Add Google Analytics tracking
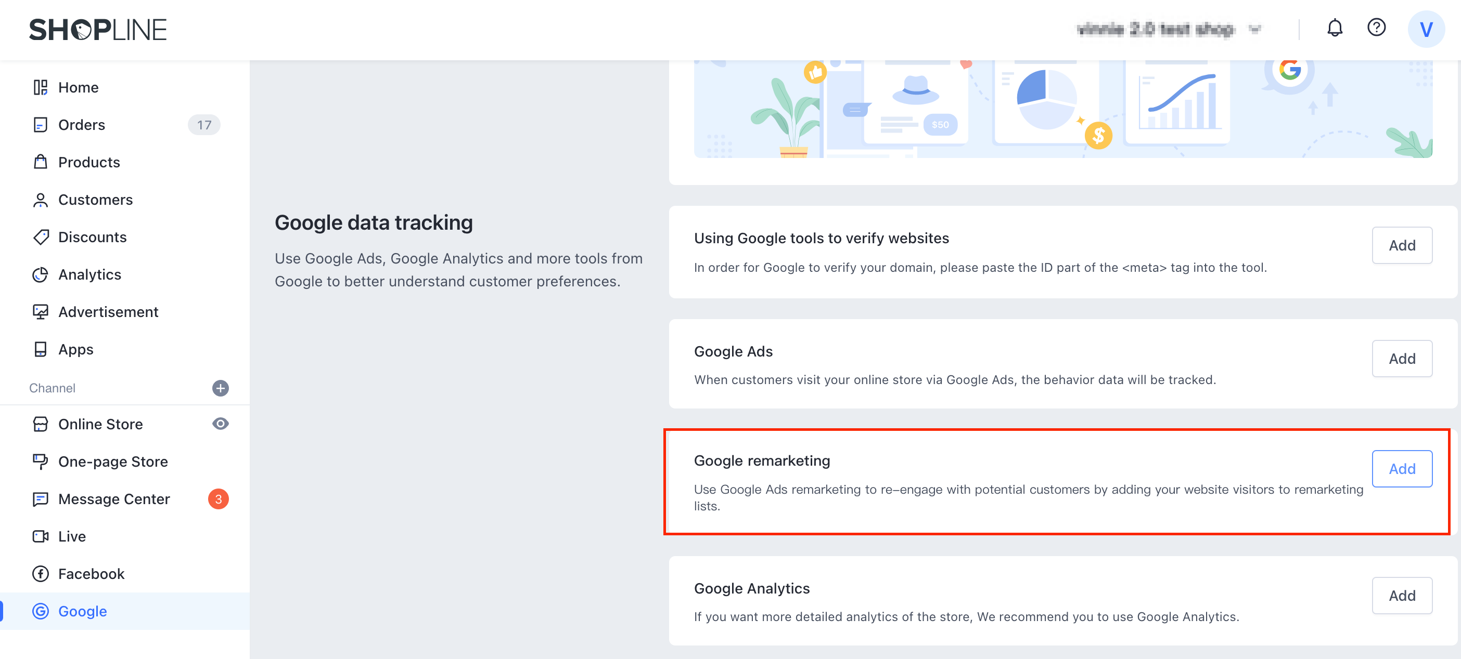1461x659 pixels. click(x=1402, y=596)
